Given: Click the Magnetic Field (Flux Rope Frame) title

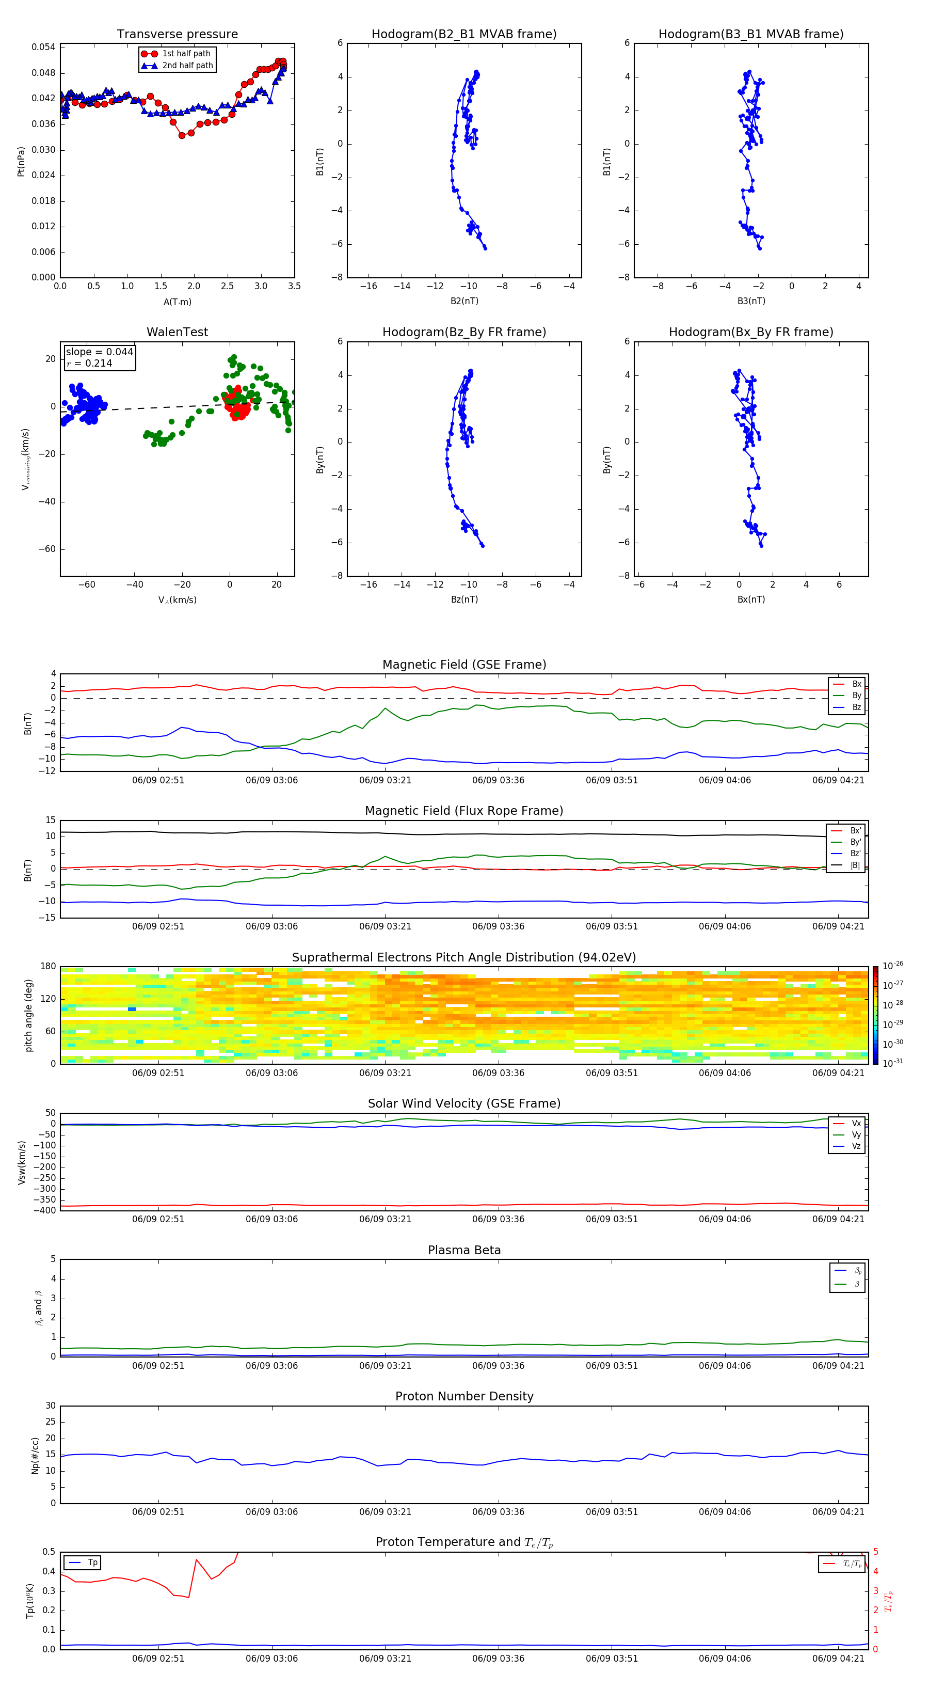Looking at the screenshot, I should (x=464, y=811).
